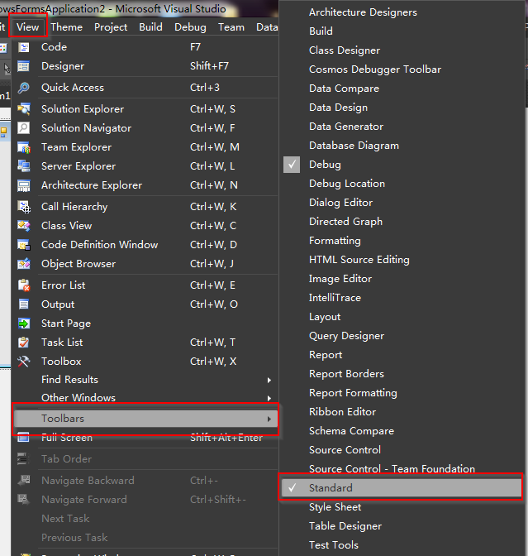
Task: Click the Full Screen icon
Action: [x=24, y=438]
